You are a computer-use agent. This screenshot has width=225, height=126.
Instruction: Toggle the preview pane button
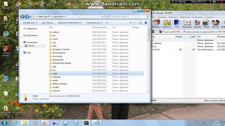coord(140,23)
